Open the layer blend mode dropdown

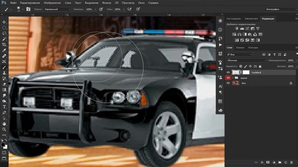(247, 60)
